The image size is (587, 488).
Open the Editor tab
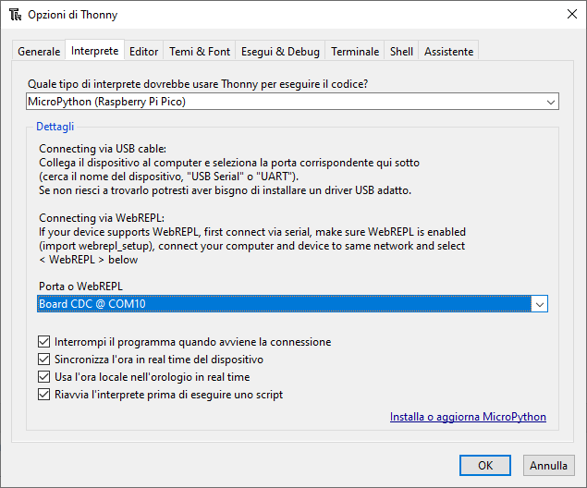144,51
